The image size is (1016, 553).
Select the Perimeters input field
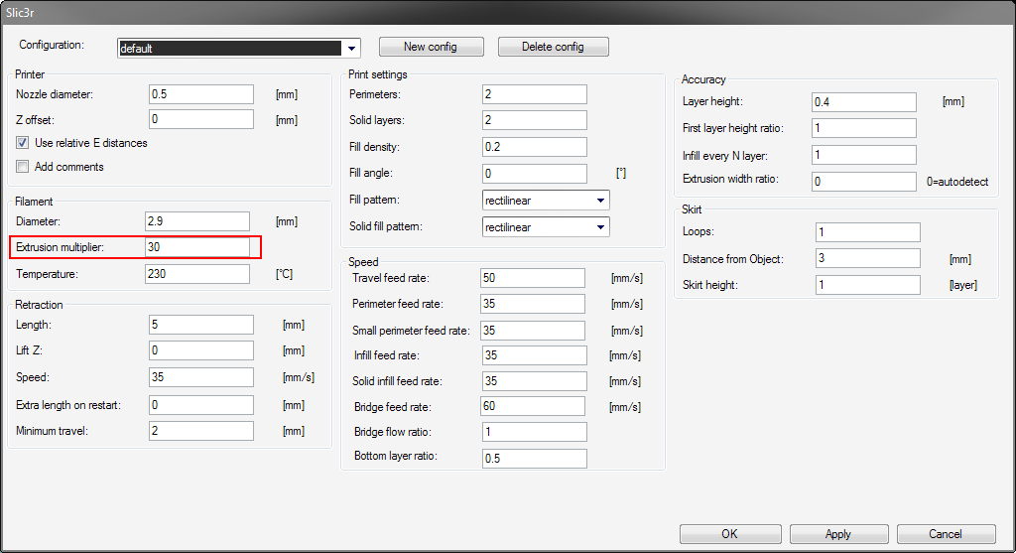coord(534,94)
